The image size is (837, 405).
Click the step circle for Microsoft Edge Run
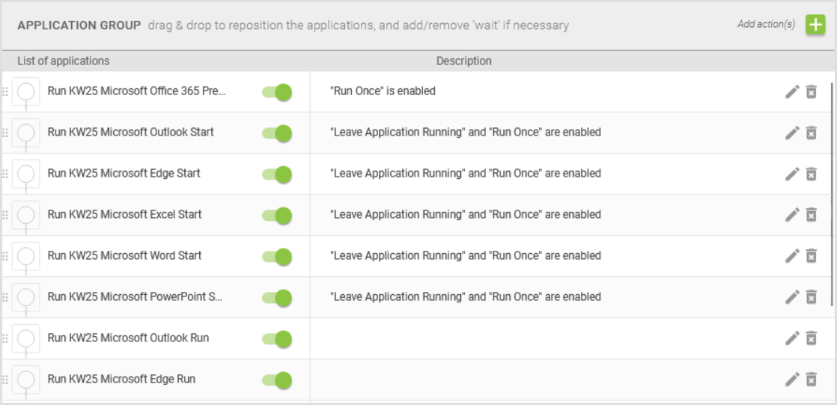(26, 380)
